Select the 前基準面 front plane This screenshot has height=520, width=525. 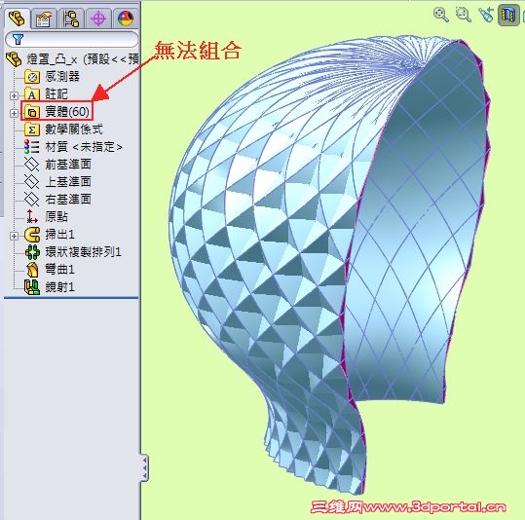[x=68, y=164]
